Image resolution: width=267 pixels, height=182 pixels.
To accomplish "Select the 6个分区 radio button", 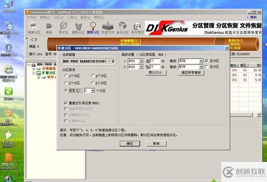I will 93,83.
